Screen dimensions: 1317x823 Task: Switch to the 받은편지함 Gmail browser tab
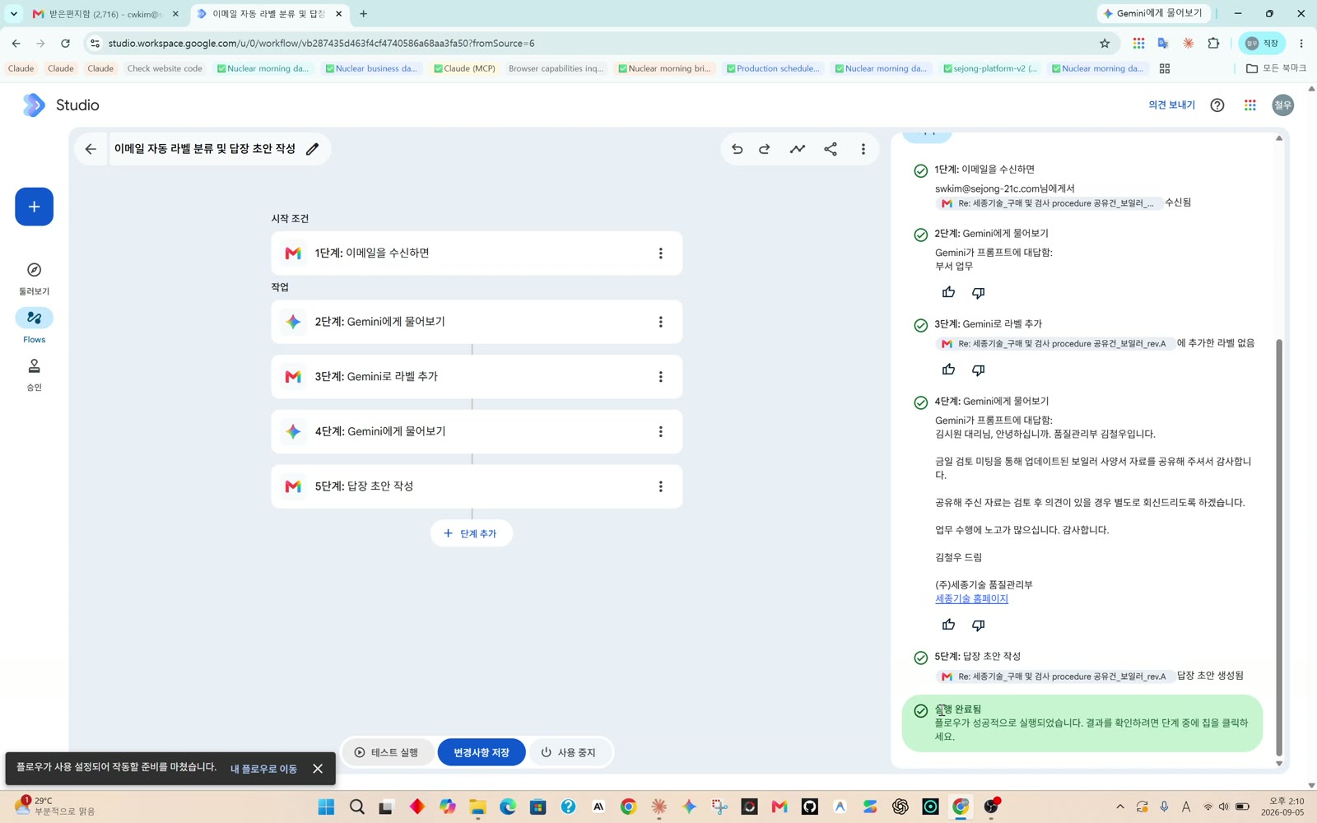point(105,14)
